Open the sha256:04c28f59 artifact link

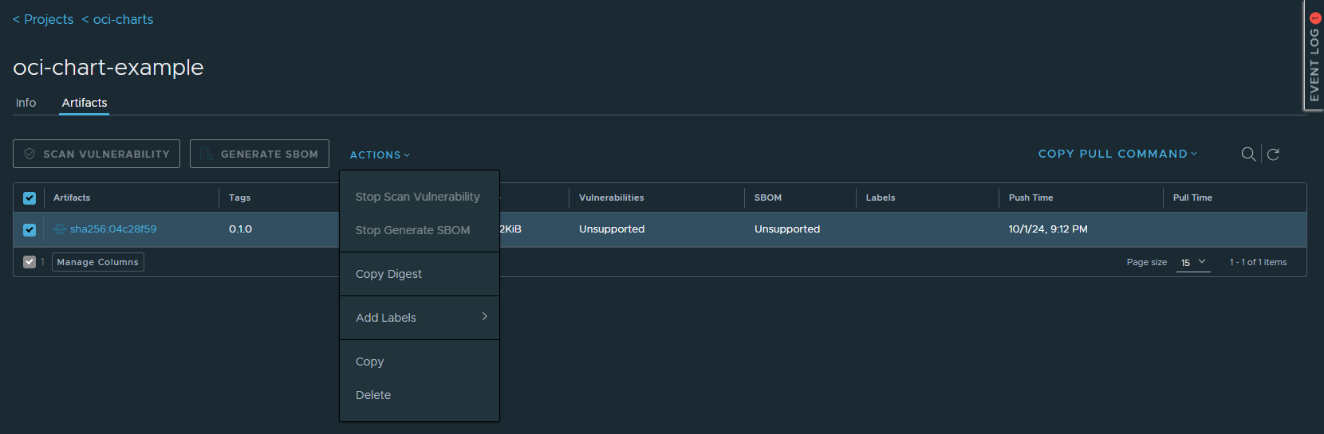(x=113, y=229)
